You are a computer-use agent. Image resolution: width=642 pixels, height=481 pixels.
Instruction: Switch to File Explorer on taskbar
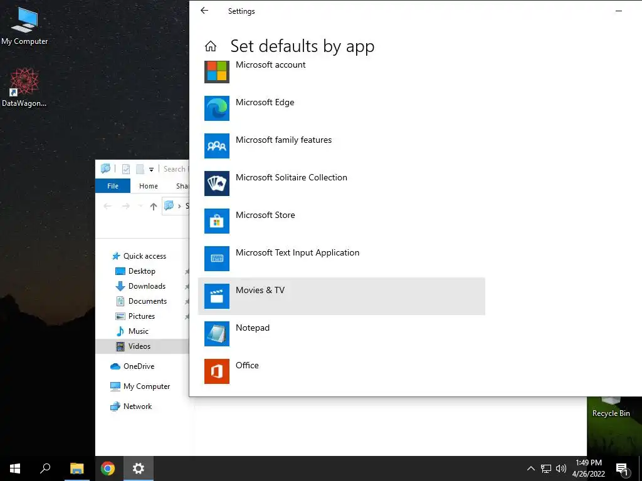[76, 468]
